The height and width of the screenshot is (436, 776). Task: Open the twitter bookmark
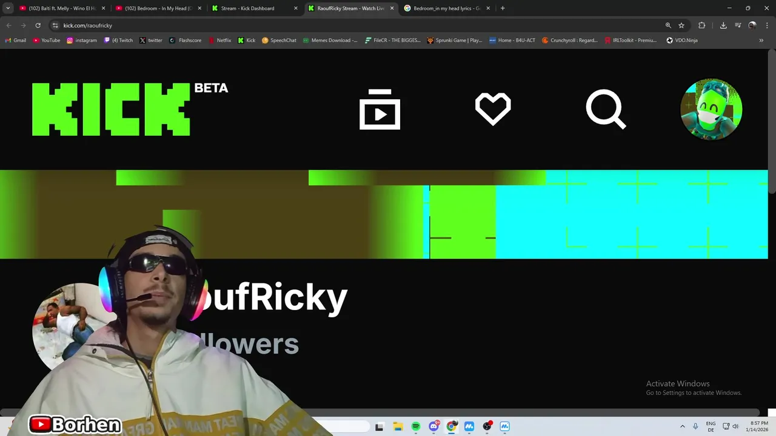tap(151, 40)
